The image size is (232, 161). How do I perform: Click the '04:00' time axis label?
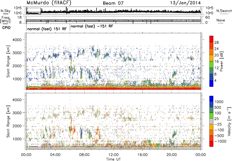tap(55, 155)
